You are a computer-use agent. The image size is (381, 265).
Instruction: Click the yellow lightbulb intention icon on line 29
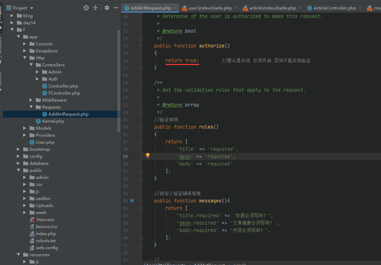pyautogui.click(x=147, y=156)
